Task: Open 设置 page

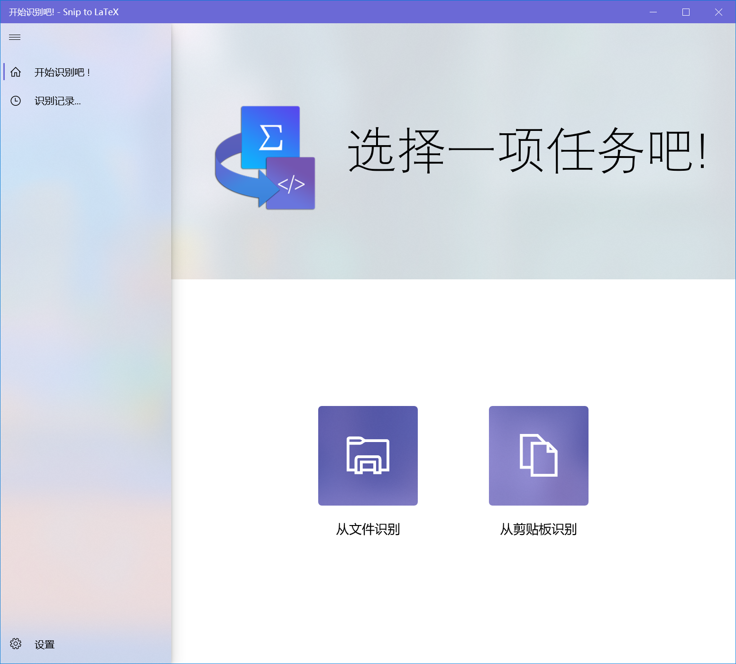Action: tap(86, 644)
